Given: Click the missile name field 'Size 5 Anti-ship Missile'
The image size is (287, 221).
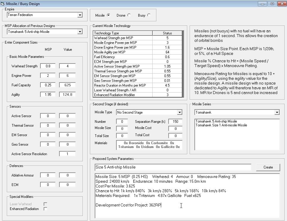Looking at the screenshot, I should (x=173, y=167).
